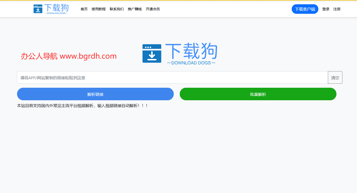Click the green 批量解析 button

click(258, 94)
